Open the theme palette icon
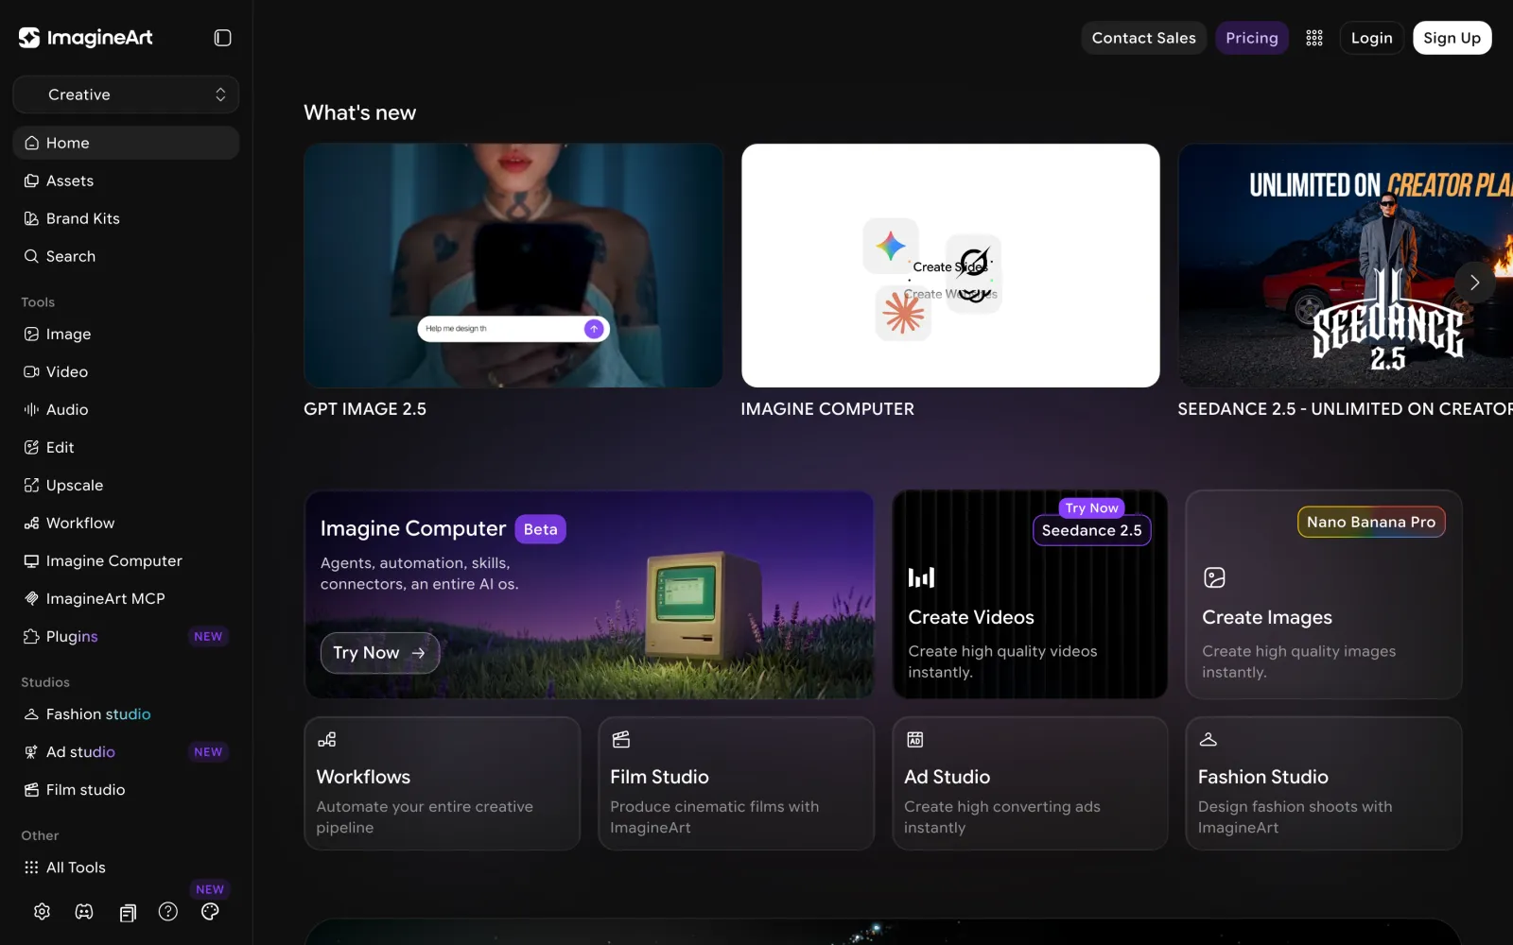The height and width of the screenshot is (945, 1513). point(210,912)
